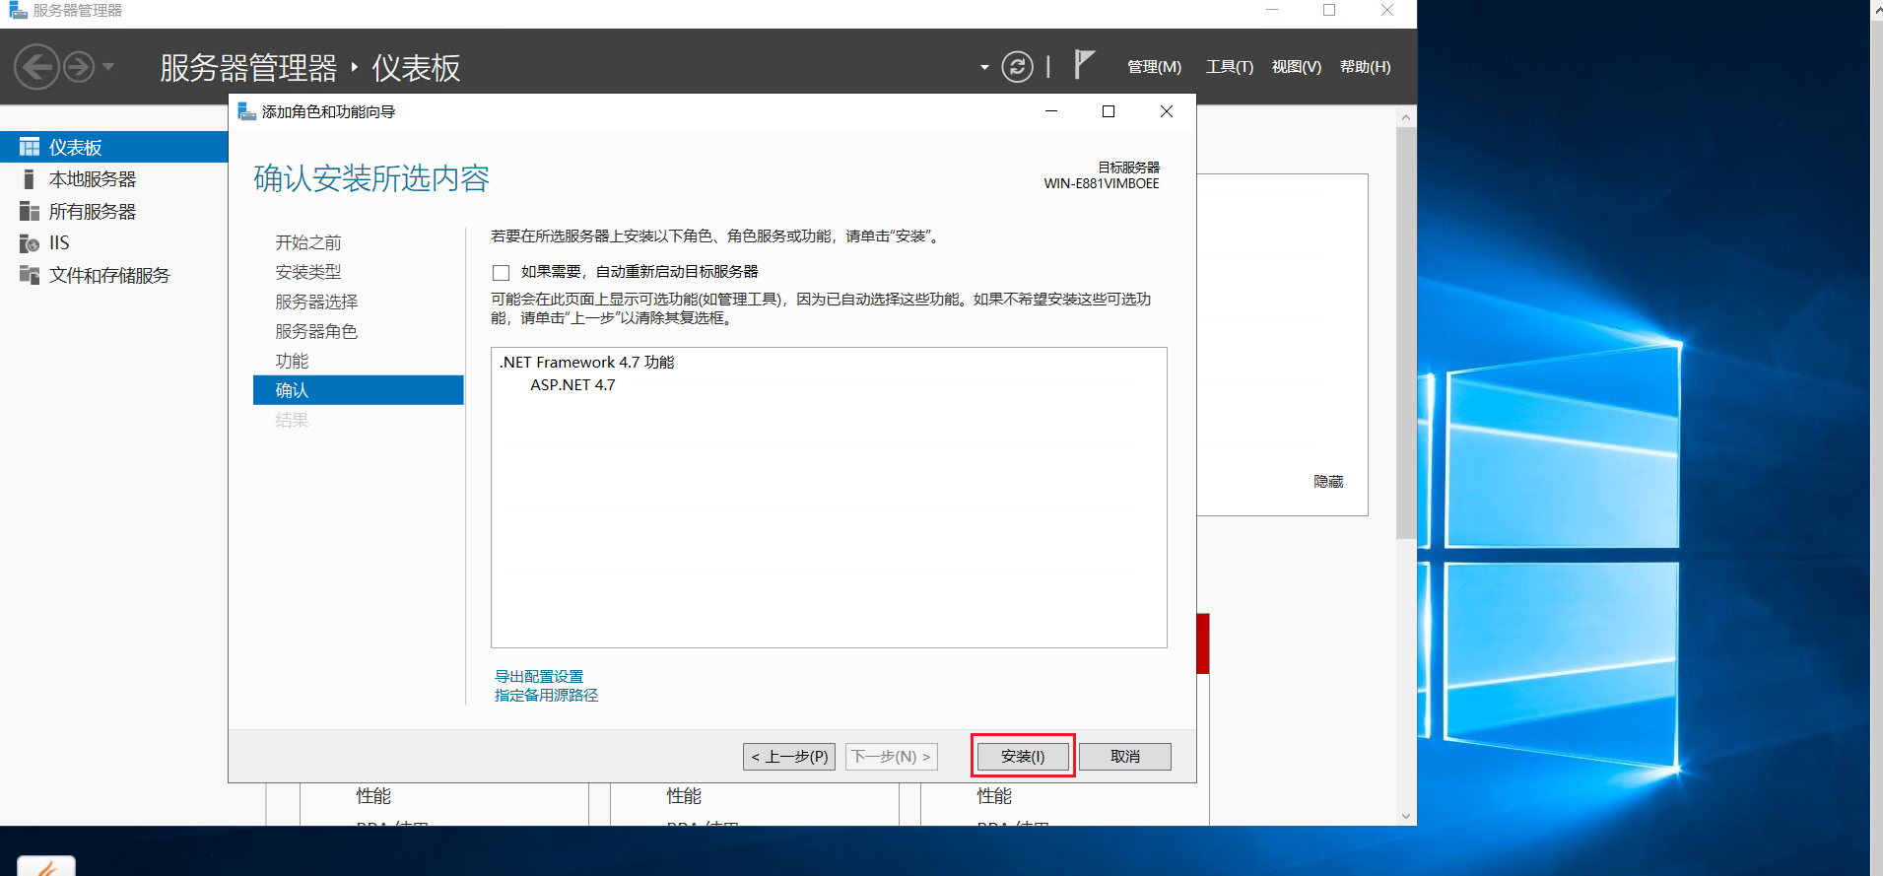Open the 视图(V) menu
This screenshot has height=876, width=1883.
[x=1296, y=67]
